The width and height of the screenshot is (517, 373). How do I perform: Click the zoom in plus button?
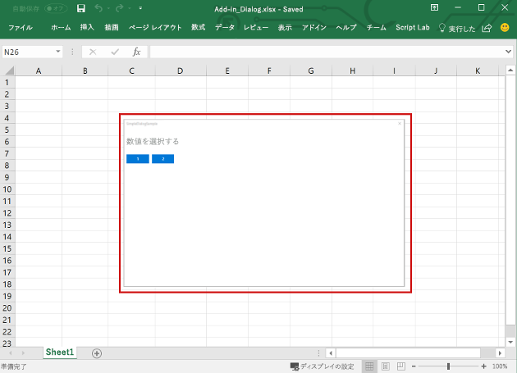[x=483, y=366]
